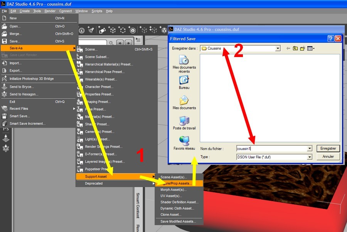This screenshot has width=347, height=232.
Task: Open the Create menu
Action: point(25,11)
